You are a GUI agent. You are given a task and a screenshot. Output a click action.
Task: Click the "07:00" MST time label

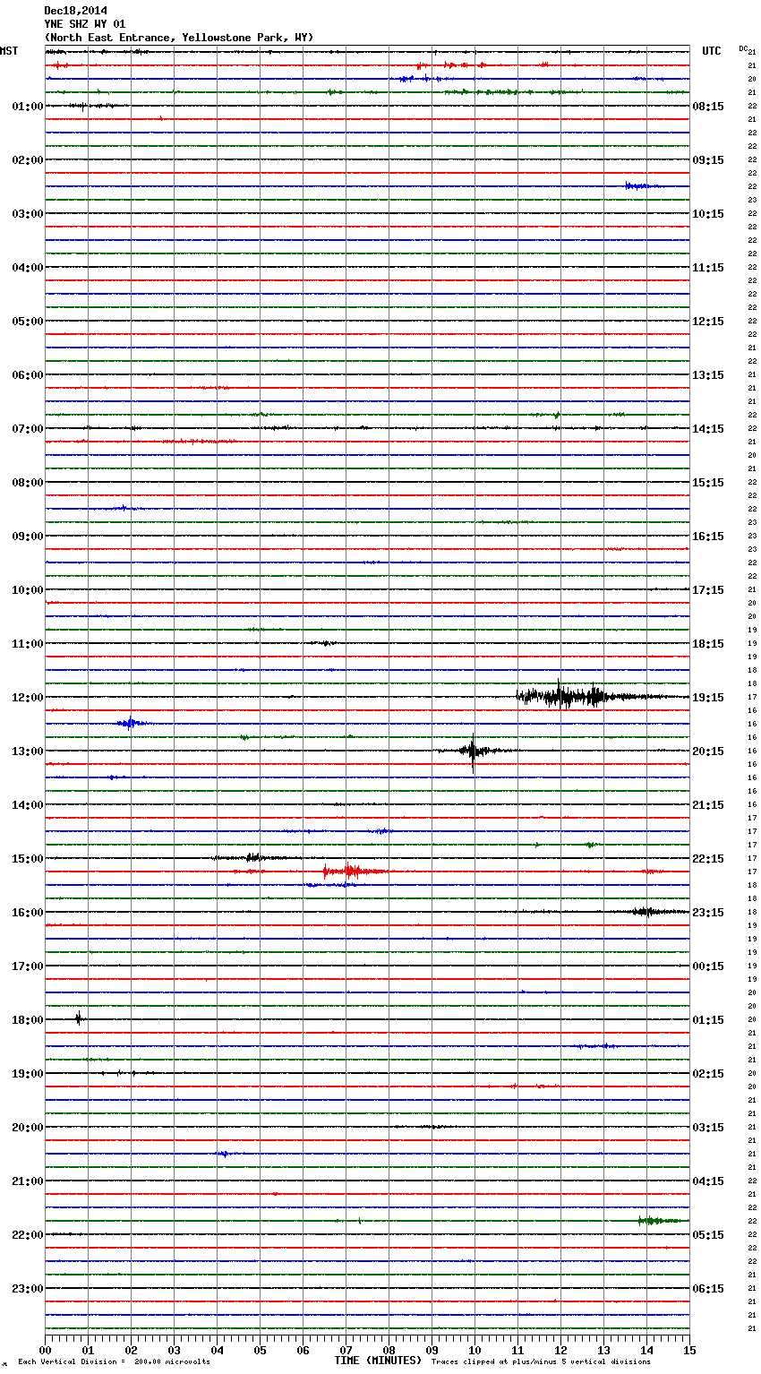click(x=28, y=429)
